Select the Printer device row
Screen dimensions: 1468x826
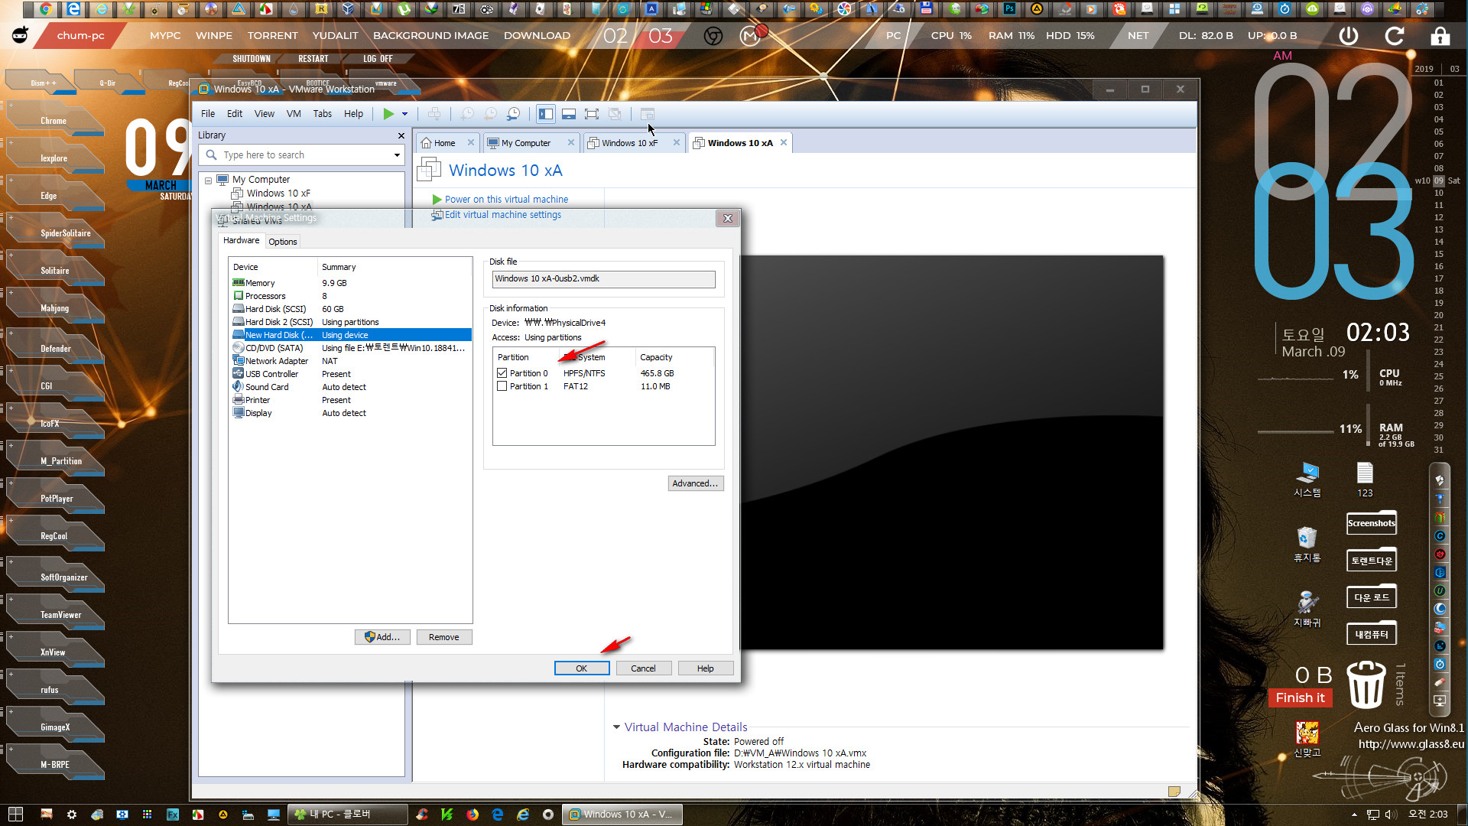coord(350,400)
